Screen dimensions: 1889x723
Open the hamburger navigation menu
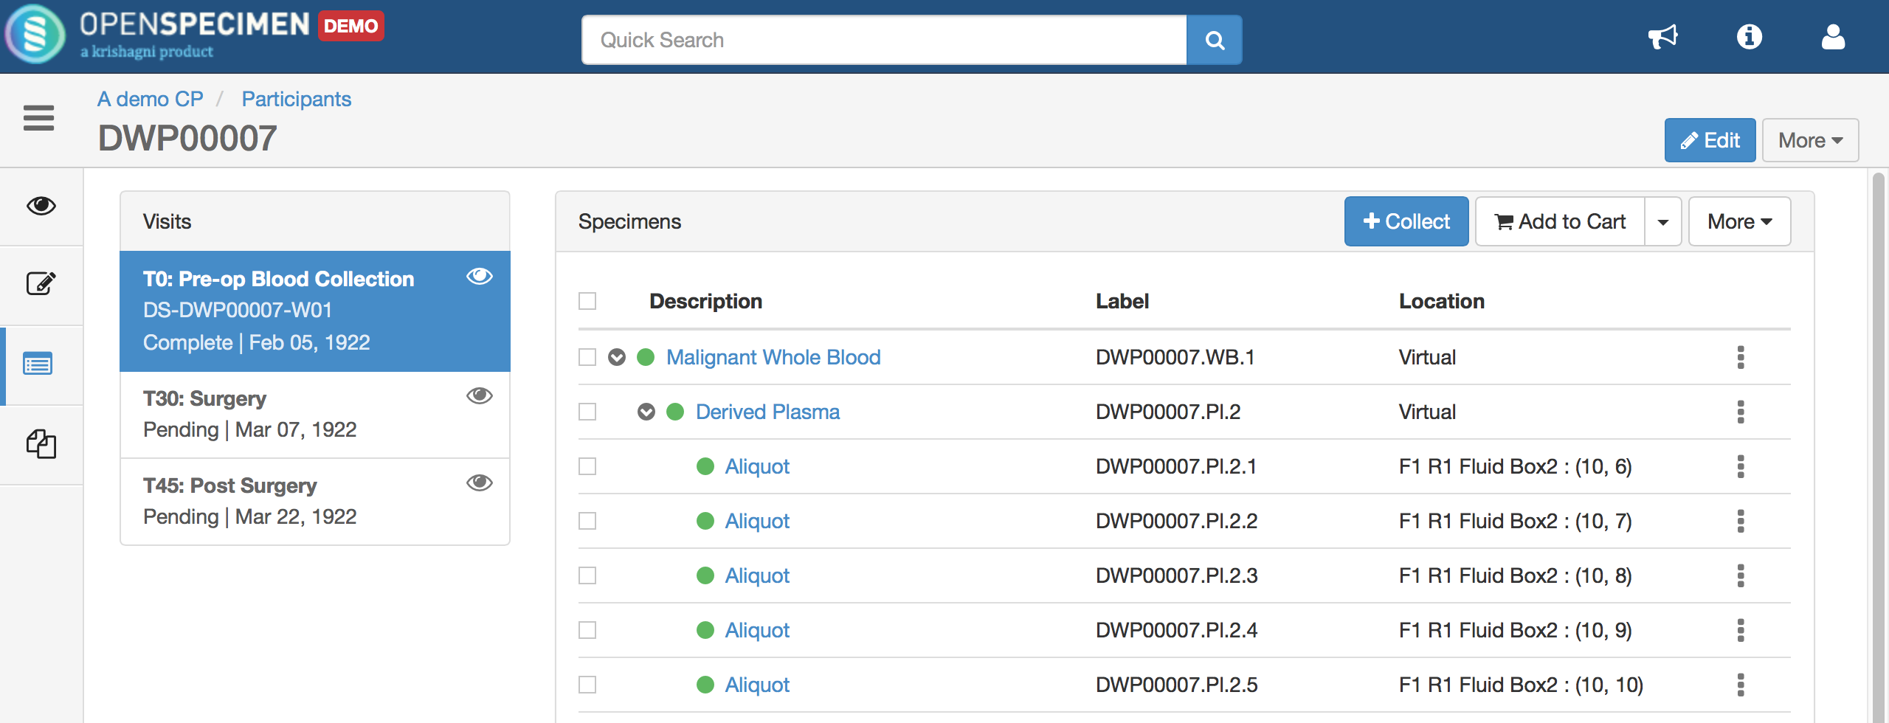pyautogui.click(x=38, y=118)
